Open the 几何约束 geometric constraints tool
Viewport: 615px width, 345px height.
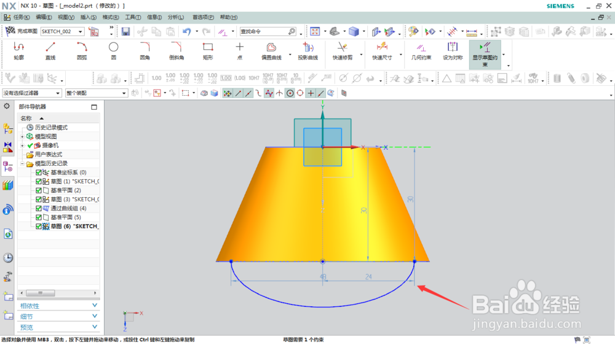[421, 51]
